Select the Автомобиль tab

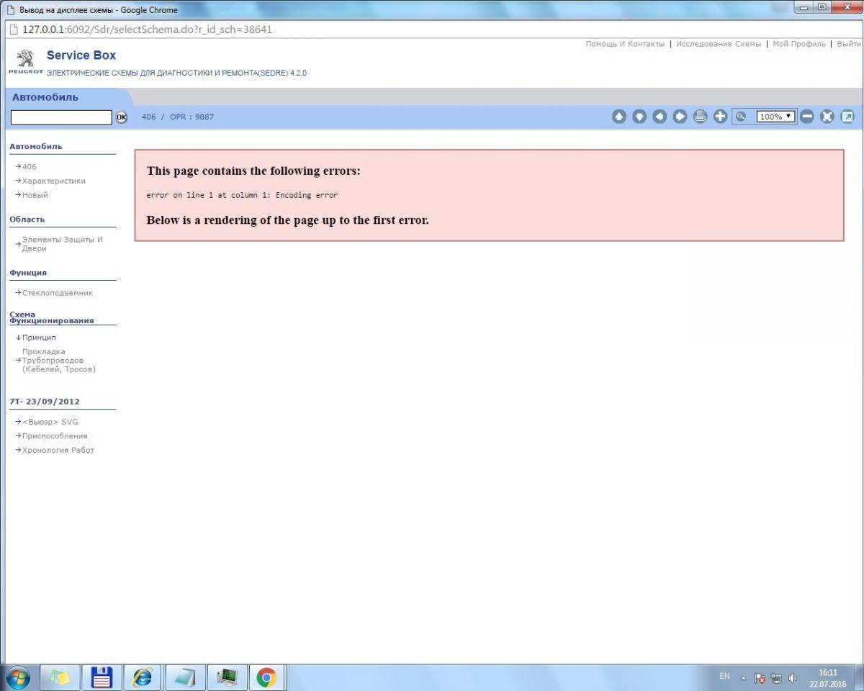click(x=45, y=97)
